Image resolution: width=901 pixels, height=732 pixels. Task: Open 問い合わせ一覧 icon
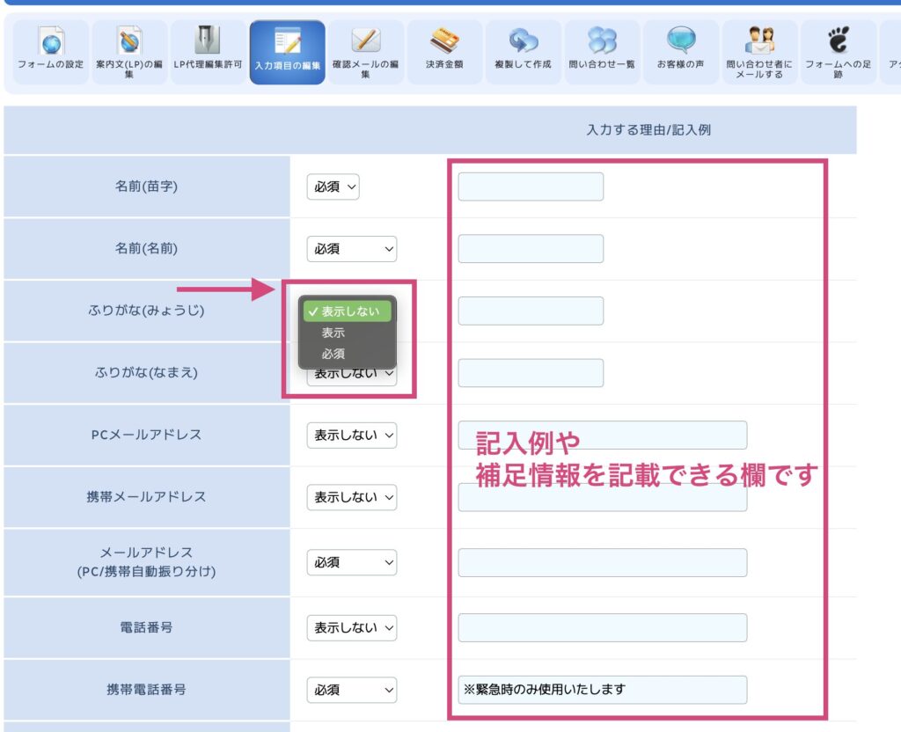coord(602,41)
